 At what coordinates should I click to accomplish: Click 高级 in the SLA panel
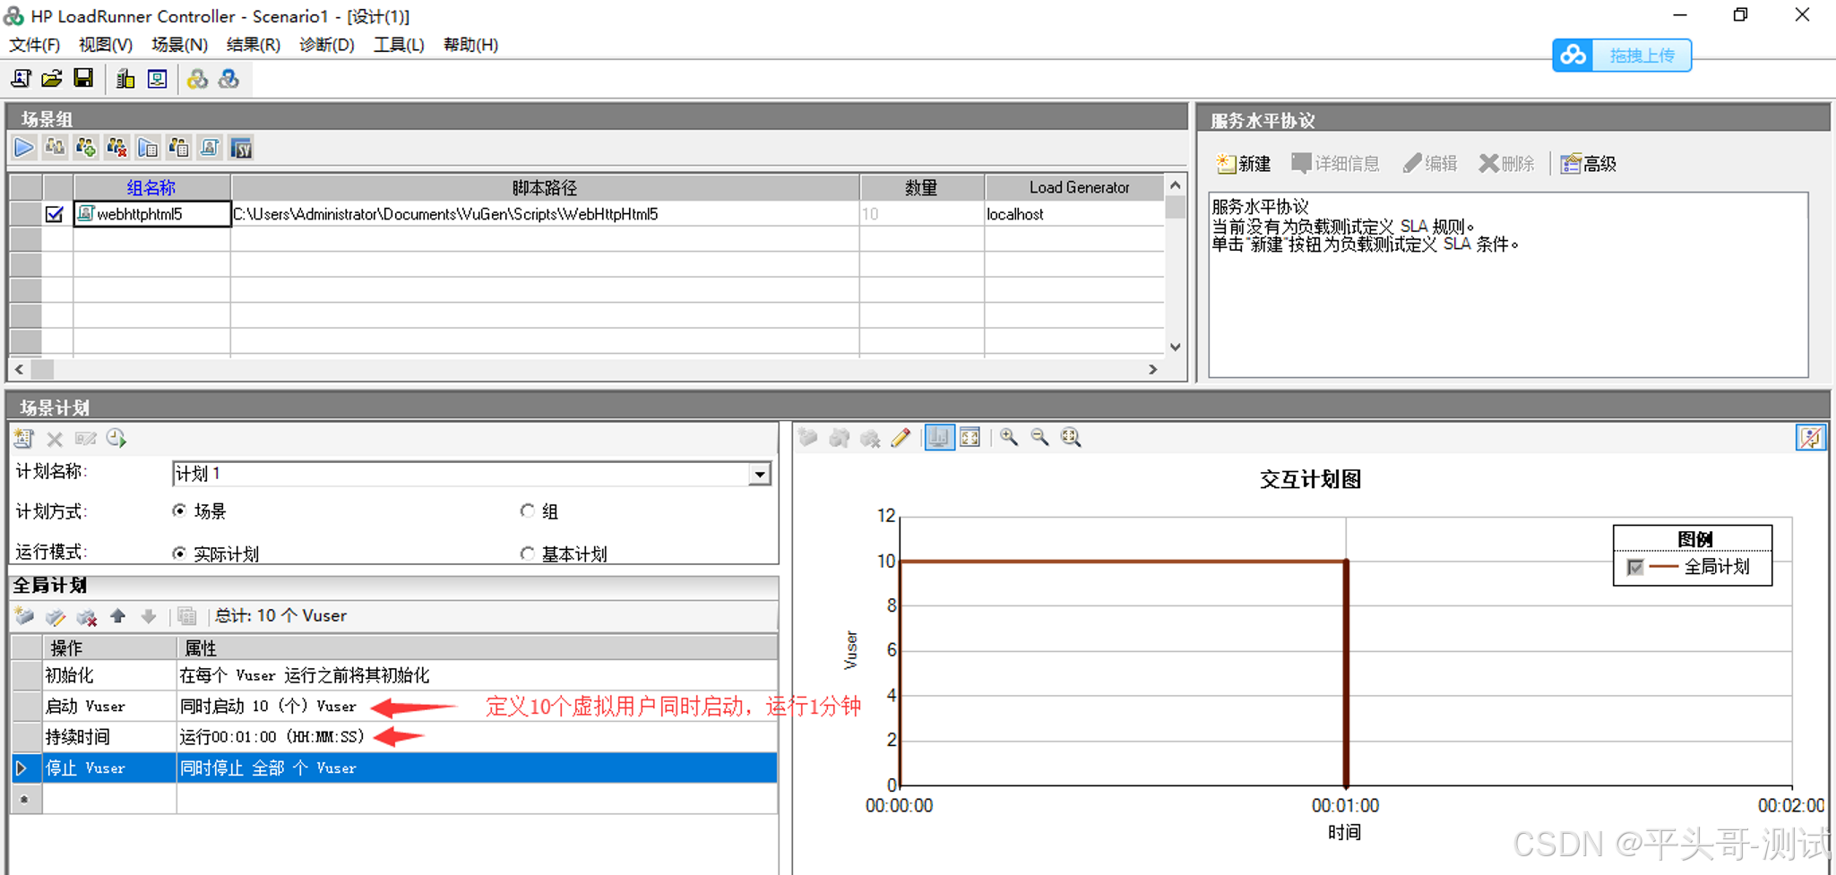1589,164
